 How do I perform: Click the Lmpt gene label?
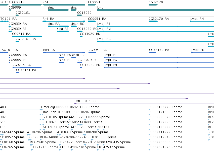pyautogui.click(x=101, y=8)
